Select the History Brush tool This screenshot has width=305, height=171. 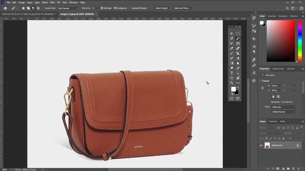pos(232,58)
